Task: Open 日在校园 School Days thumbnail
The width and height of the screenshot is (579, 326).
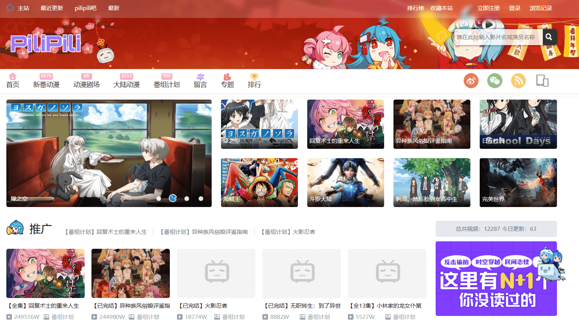Action: [x=518, y=124]
